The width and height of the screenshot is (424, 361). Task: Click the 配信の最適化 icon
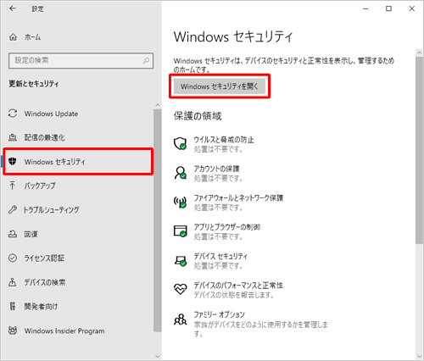(x=13, y=137)
